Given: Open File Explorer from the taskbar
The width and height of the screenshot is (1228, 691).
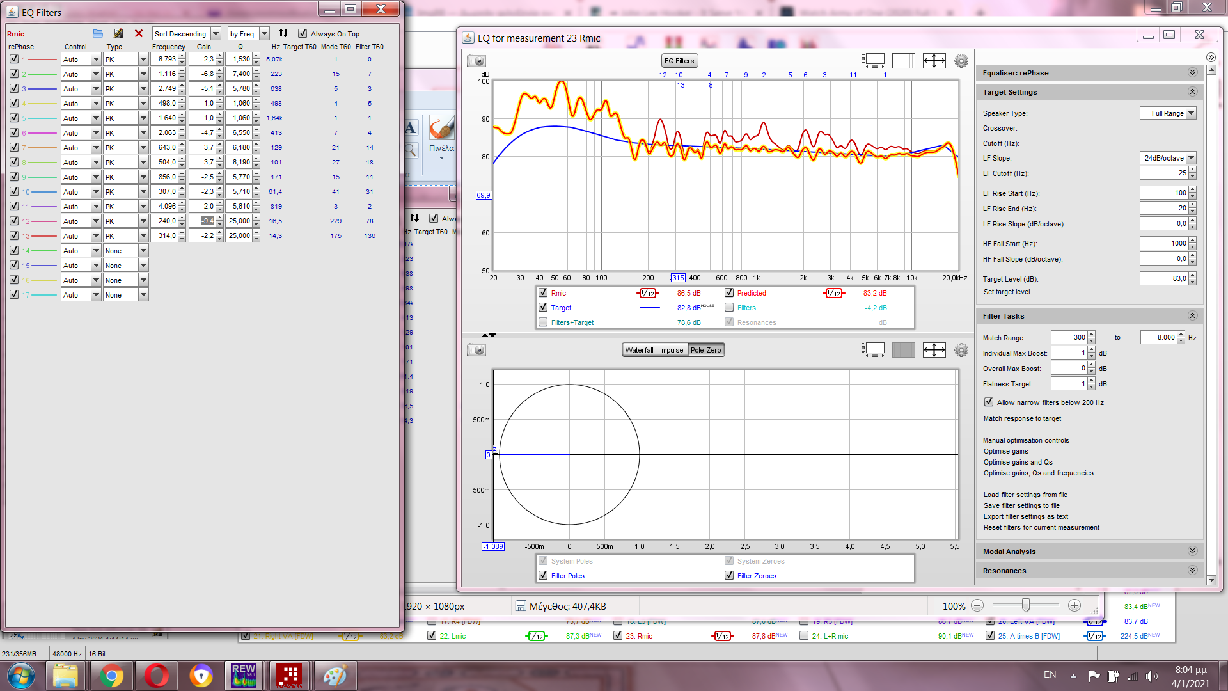Looking at the screenshot, I should click(x=65, y=676).
